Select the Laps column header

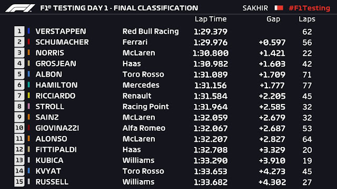[307, 19]
